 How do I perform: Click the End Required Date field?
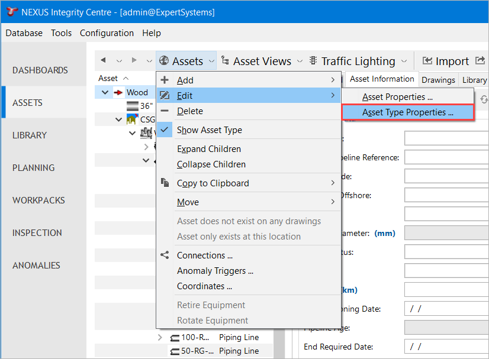(x=446, y=347)
